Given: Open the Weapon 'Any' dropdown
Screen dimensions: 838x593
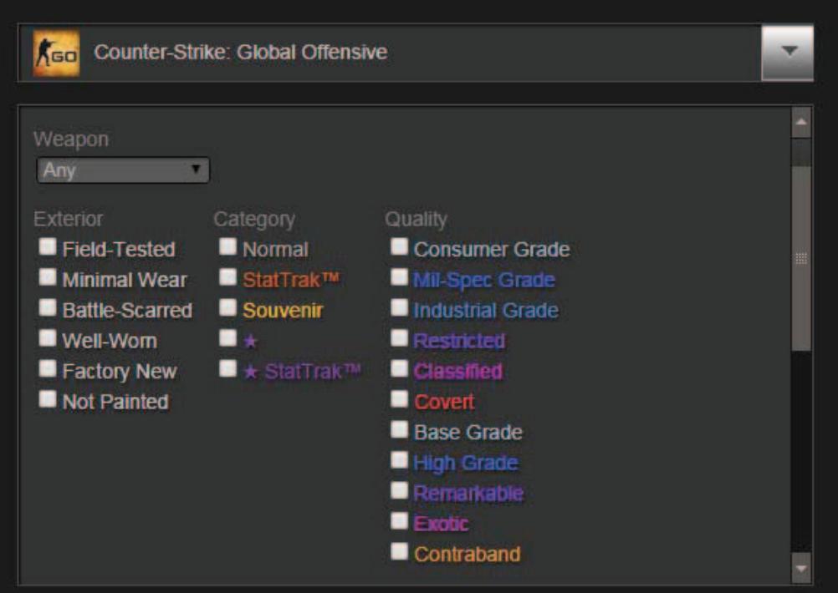Looking at the screenshot, I should [123, 170].
